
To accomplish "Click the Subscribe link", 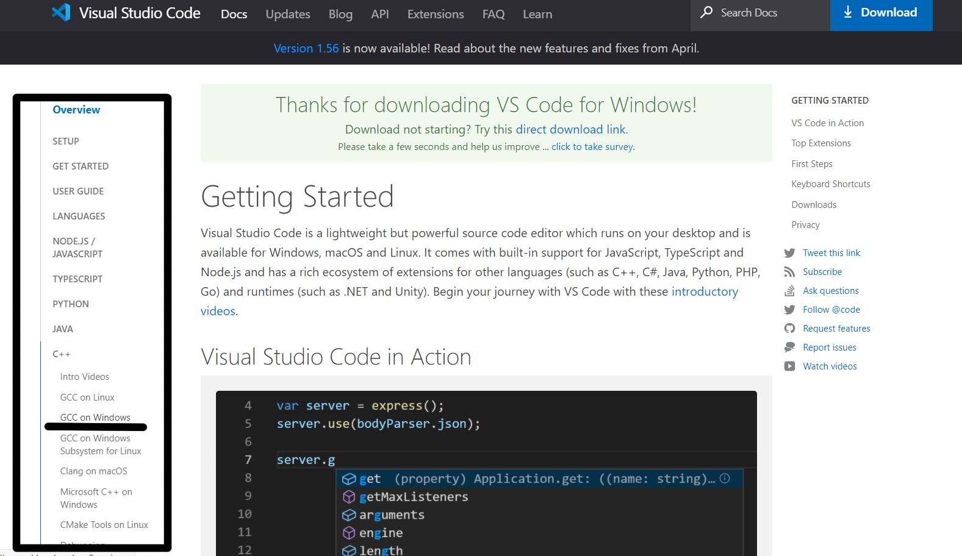I will click(822, 272).
